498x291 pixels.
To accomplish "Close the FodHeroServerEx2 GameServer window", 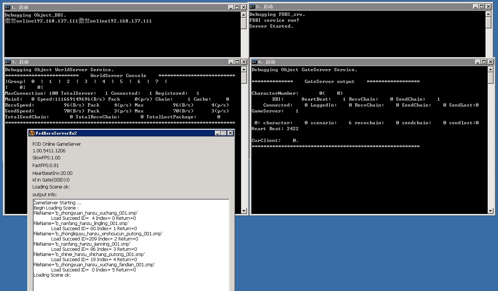I will click(230, 133).
